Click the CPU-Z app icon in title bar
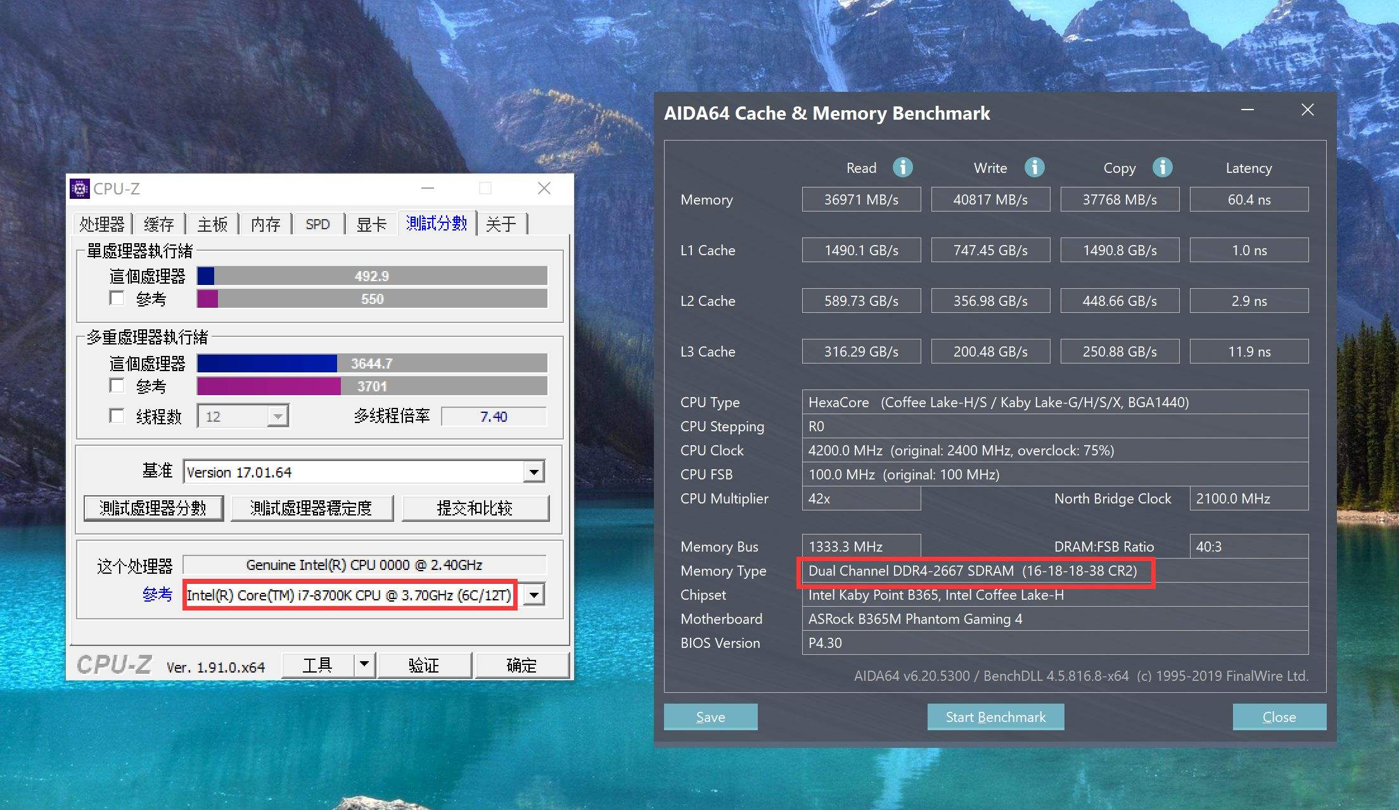 point(79,189)
